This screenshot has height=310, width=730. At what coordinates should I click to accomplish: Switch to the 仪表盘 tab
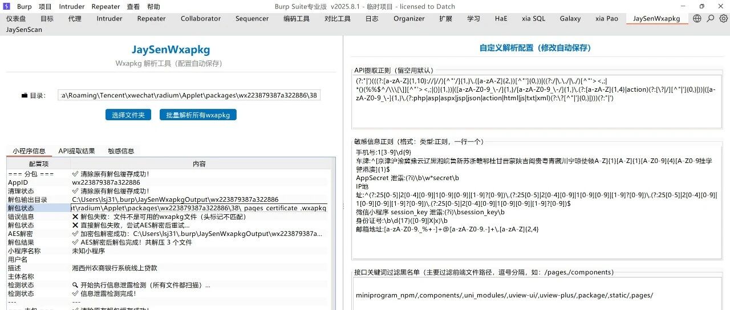[16, 18]
